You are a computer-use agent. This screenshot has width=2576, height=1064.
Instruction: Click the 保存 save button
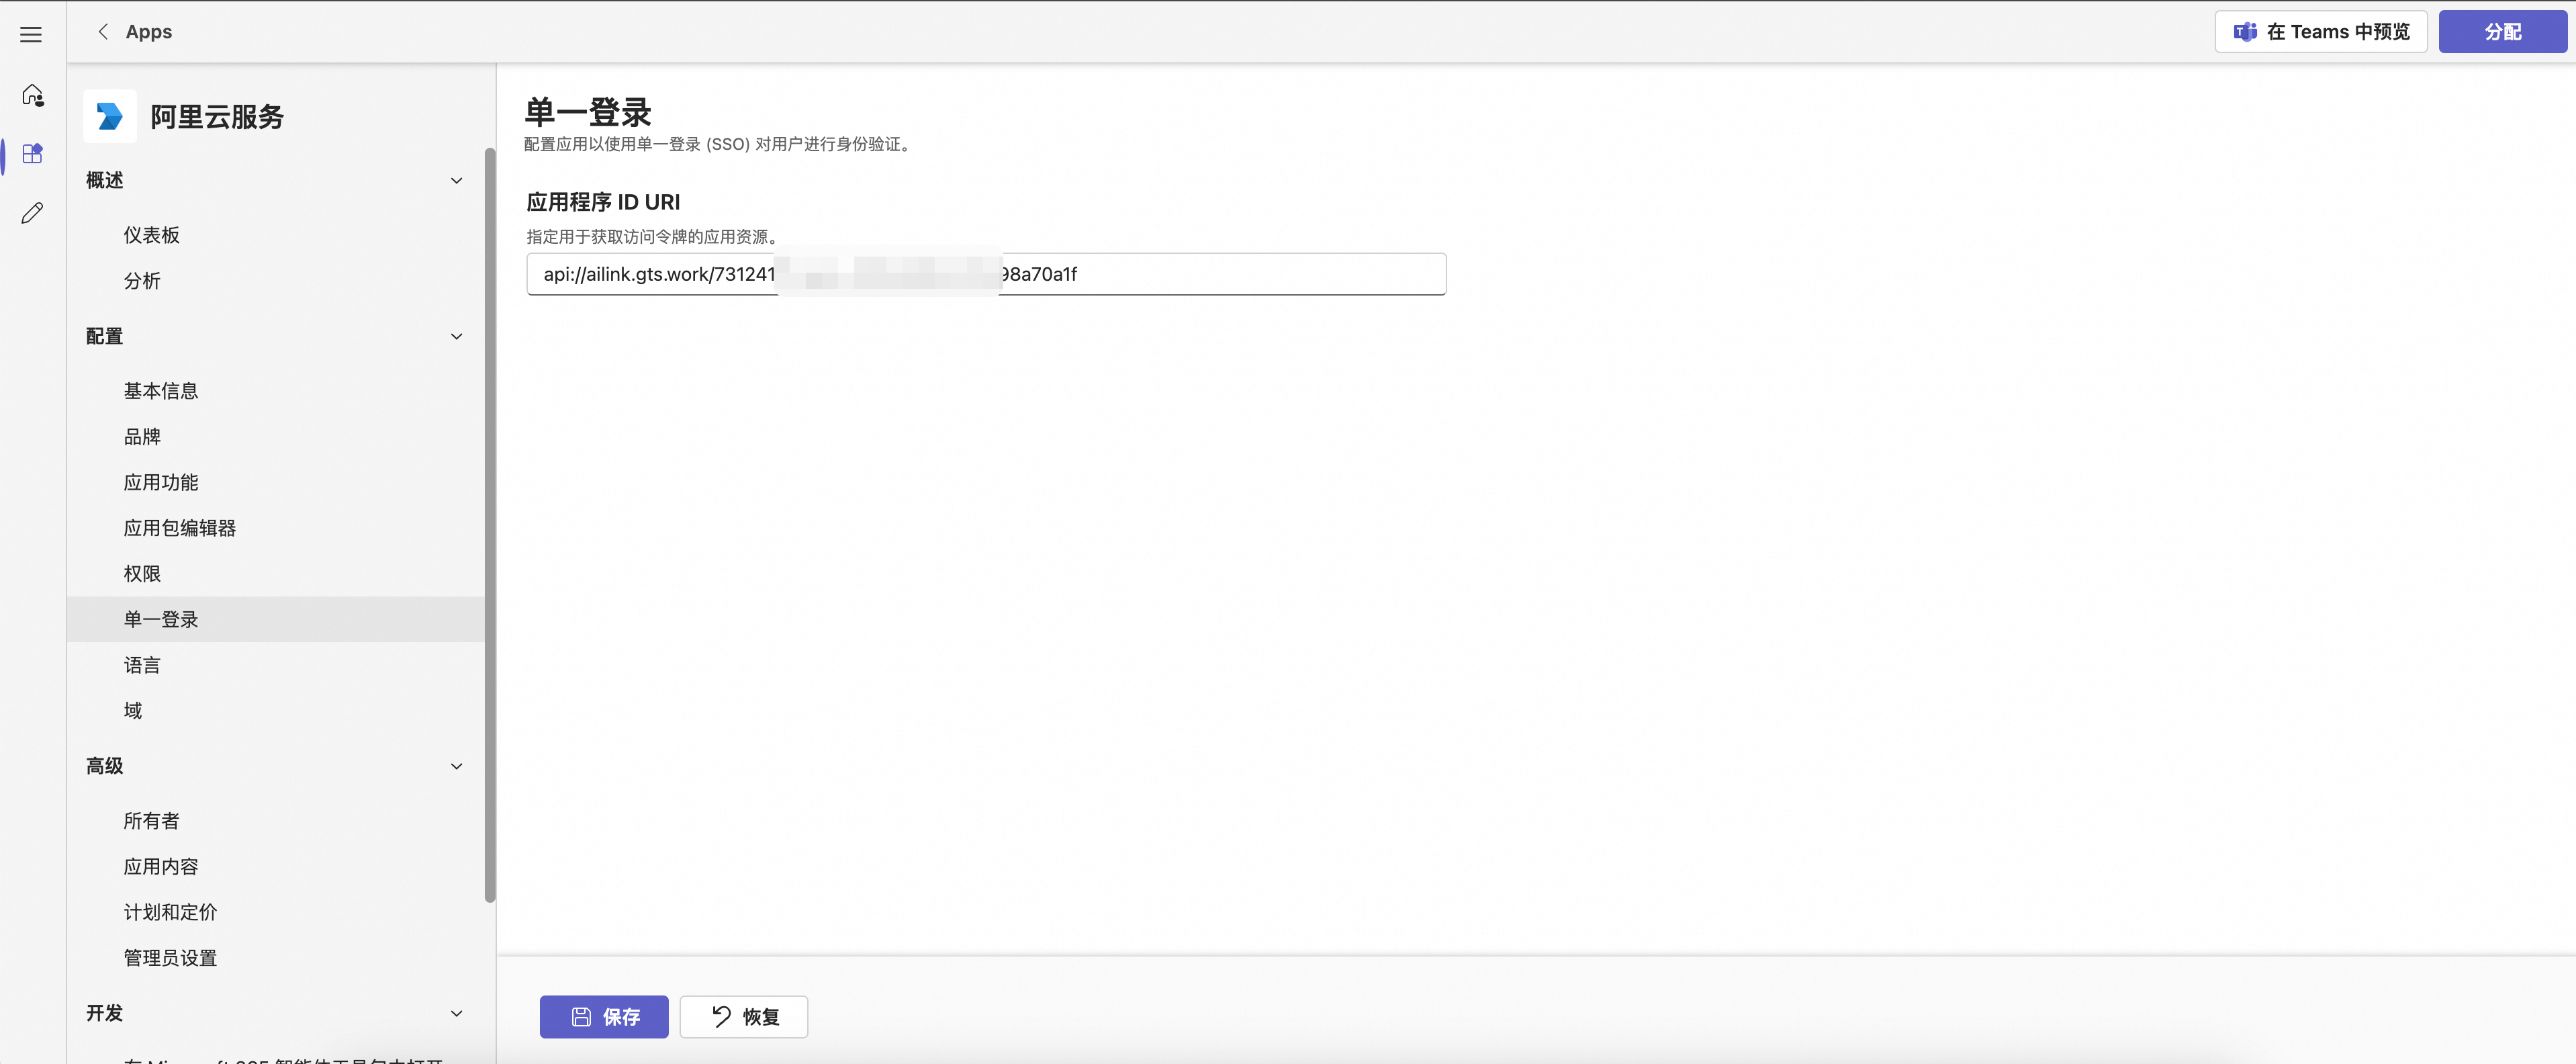(604, 1016)
